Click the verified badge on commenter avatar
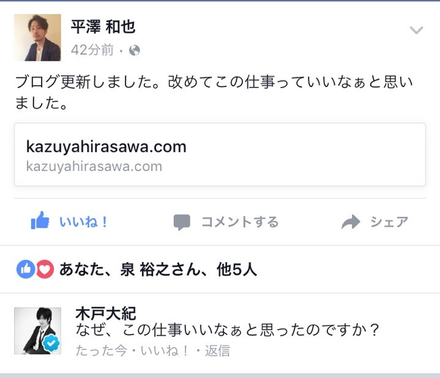Image resolution: width=440 pixels, height=378 pixels. 51,344
